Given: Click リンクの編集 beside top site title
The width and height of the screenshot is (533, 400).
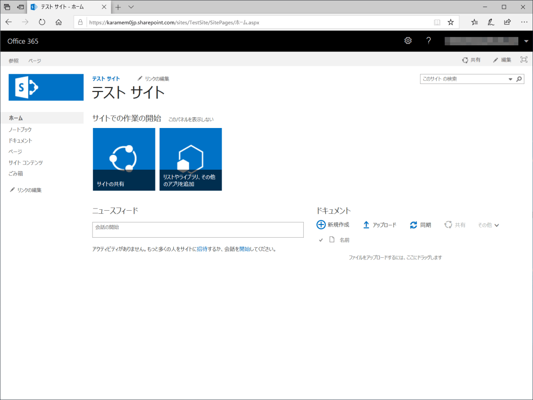Looking at the screenshot, I should tap(153, 79).
